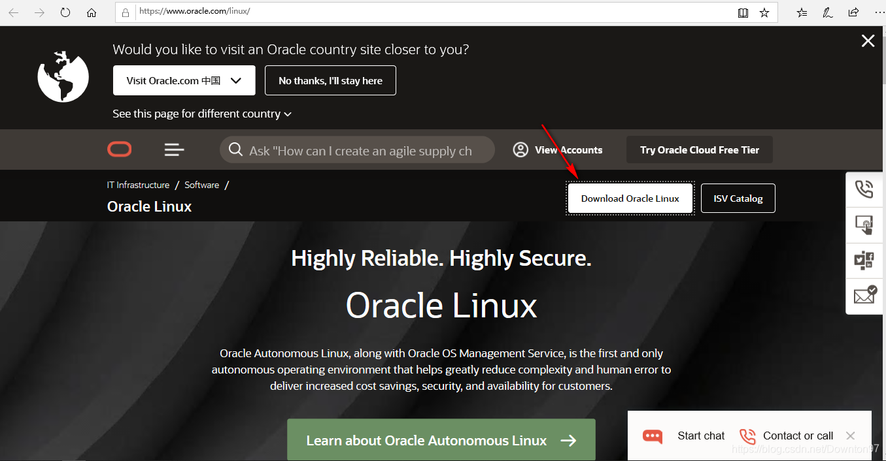Click the email subscribe sidebar icon
This screenshot has width=886, height=461.
864,295
